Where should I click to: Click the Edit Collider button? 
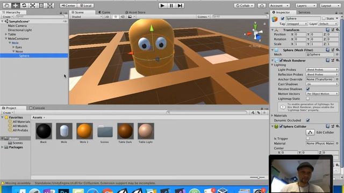pyautogui.click(x=310, y=132)
